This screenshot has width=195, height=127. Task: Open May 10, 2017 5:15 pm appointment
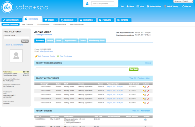click(115, 90)
